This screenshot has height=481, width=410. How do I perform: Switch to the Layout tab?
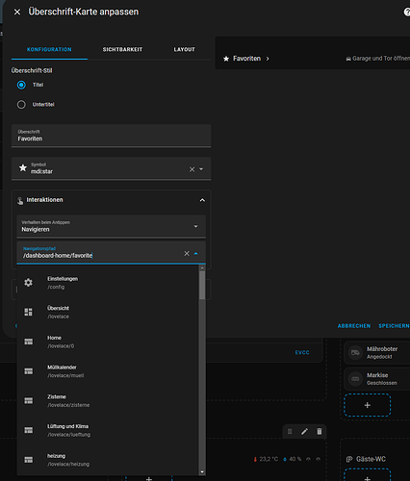tap(185, 49)
